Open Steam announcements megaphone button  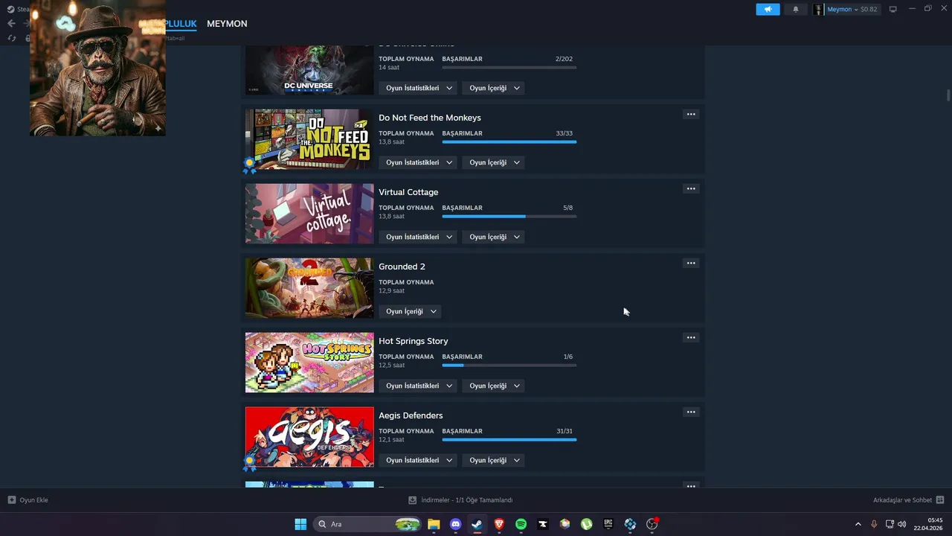[x=768, y=9]
